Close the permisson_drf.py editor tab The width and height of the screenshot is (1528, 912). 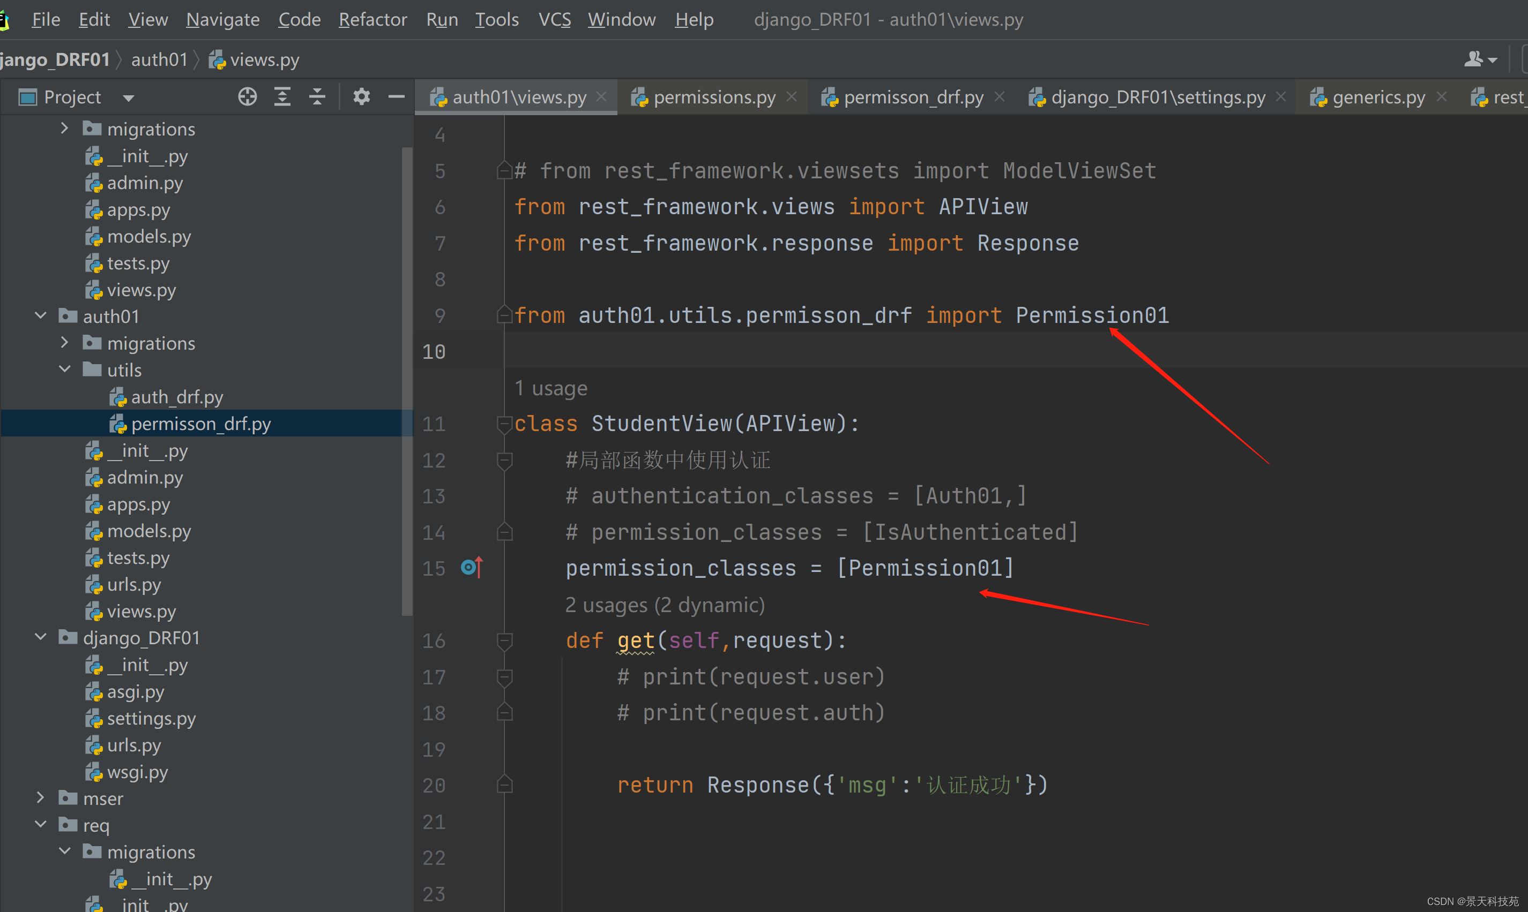[x=1000, y=96]
